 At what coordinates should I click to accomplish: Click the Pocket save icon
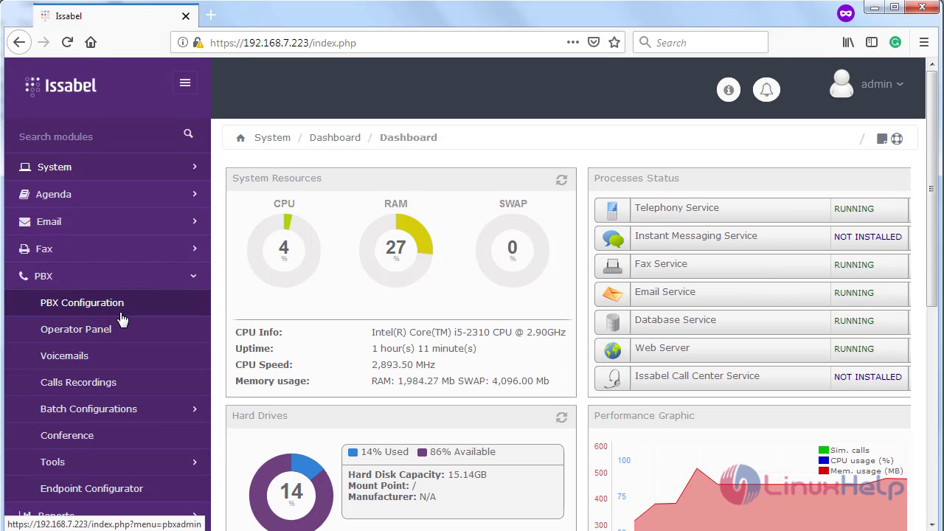(x=593, y=42)
